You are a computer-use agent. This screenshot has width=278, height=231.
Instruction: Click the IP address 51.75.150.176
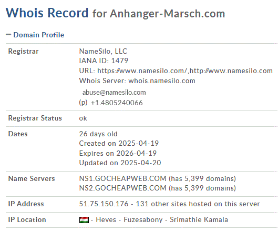(x=104, y=204)
